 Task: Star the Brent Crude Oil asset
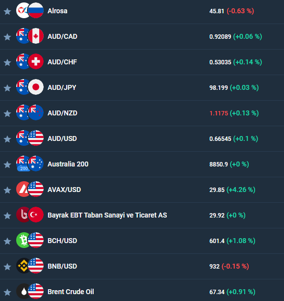coord(7,292)
